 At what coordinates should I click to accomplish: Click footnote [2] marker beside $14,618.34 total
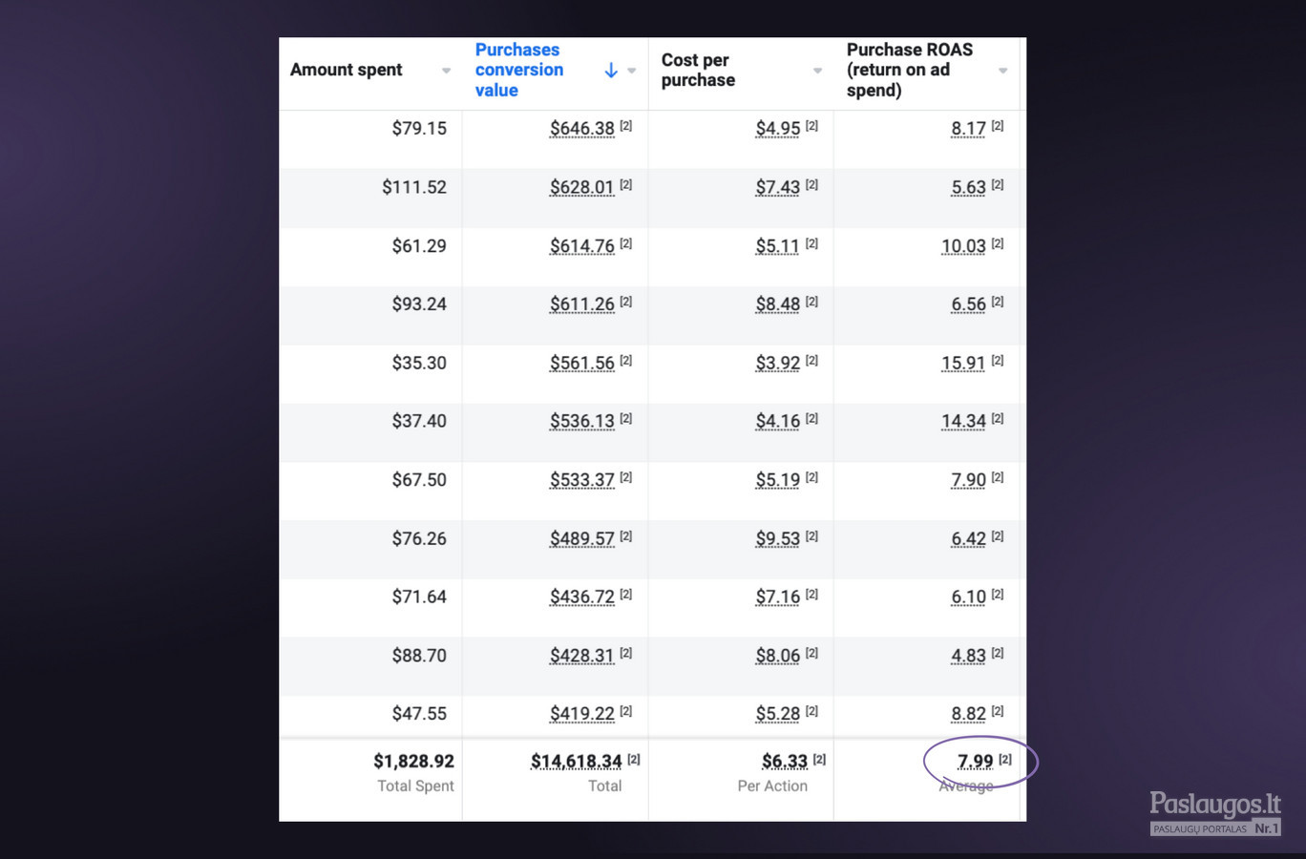pos(634,760)
